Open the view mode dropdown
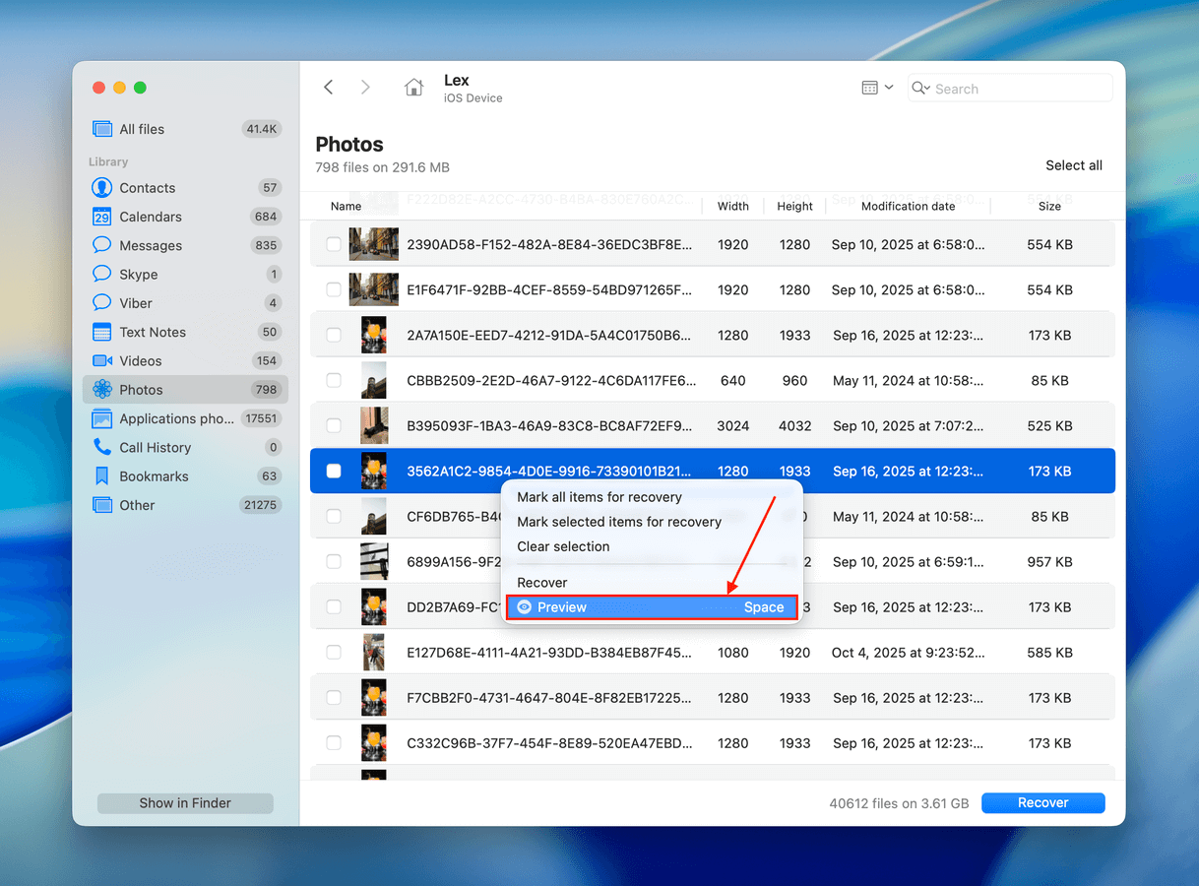1199x886 pixels. click(877, 88)
